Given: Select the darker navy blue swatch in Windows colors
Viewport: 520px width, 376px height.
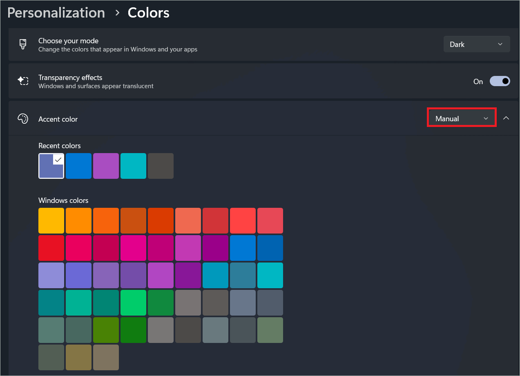Looking at the screenshot, I should 270,248.
